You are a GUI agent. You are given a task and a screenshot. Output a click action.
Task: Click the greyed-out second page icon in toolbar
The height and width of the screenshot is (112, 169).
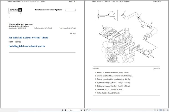(90, 110)
